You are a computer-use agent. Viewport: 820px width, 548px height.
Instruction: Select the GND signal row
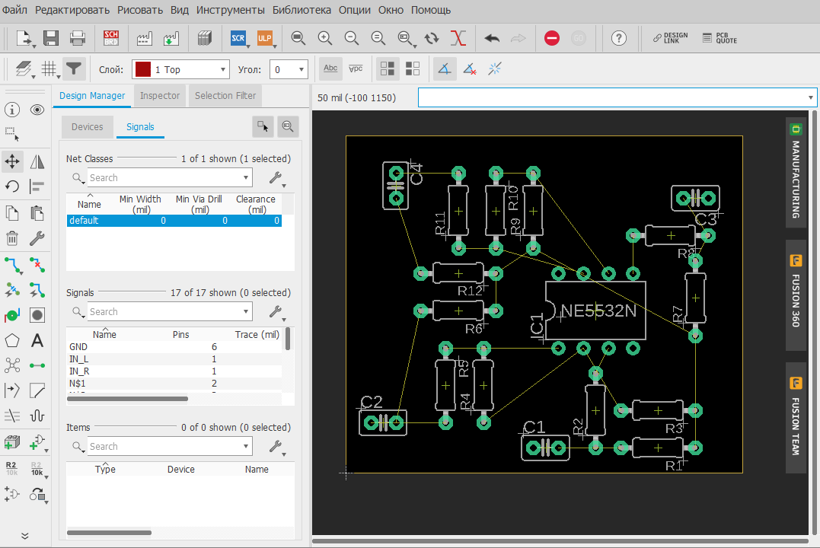(x=174, y=346)
